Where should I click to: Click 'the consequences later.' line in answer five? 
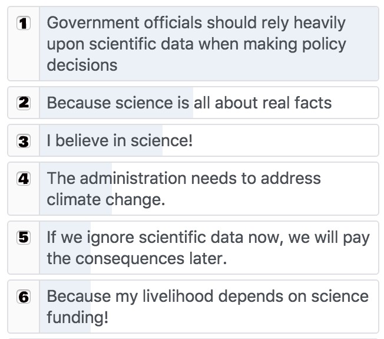pos(137,258)
